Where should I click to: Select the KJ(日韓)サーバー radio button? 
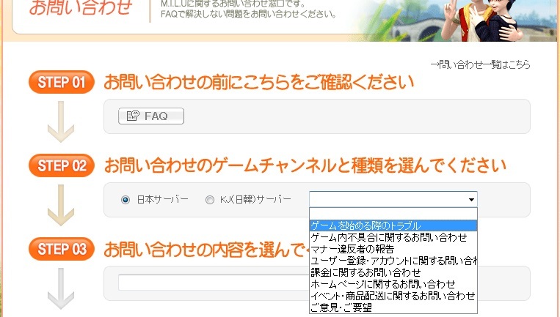[210, 199]
